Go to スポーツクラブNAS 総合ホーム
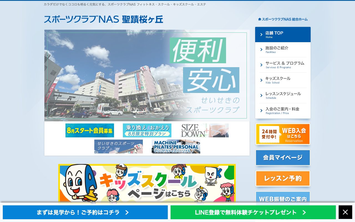355x222 pixels. pyautogui.click(x=283, y=19)
